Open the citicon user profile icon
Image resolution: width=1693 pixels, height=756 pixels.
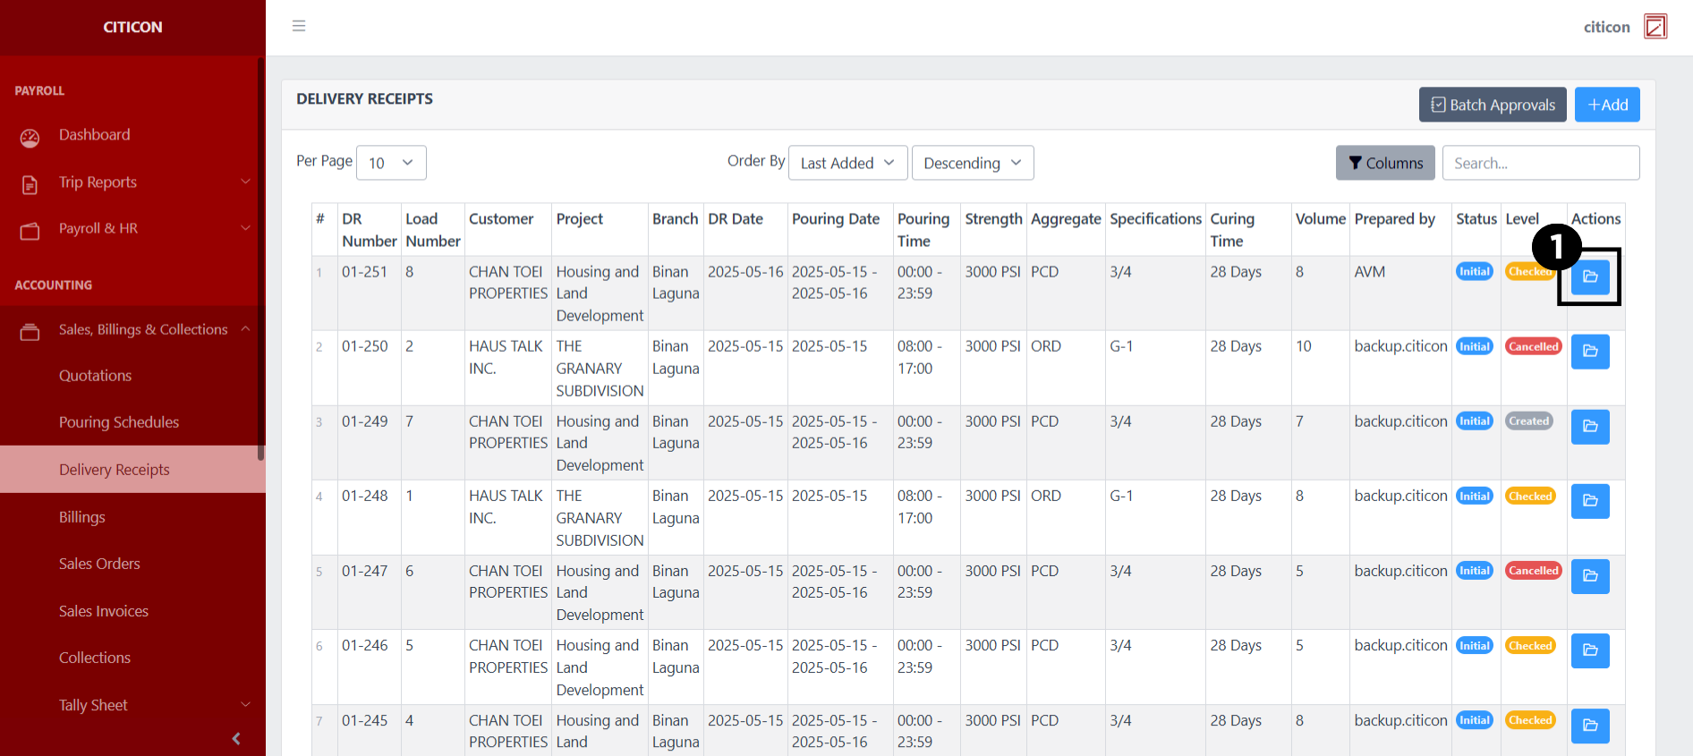1655,27
